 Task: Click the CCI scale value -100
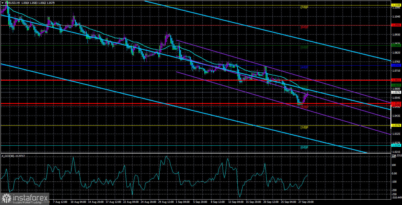point(395,182)
